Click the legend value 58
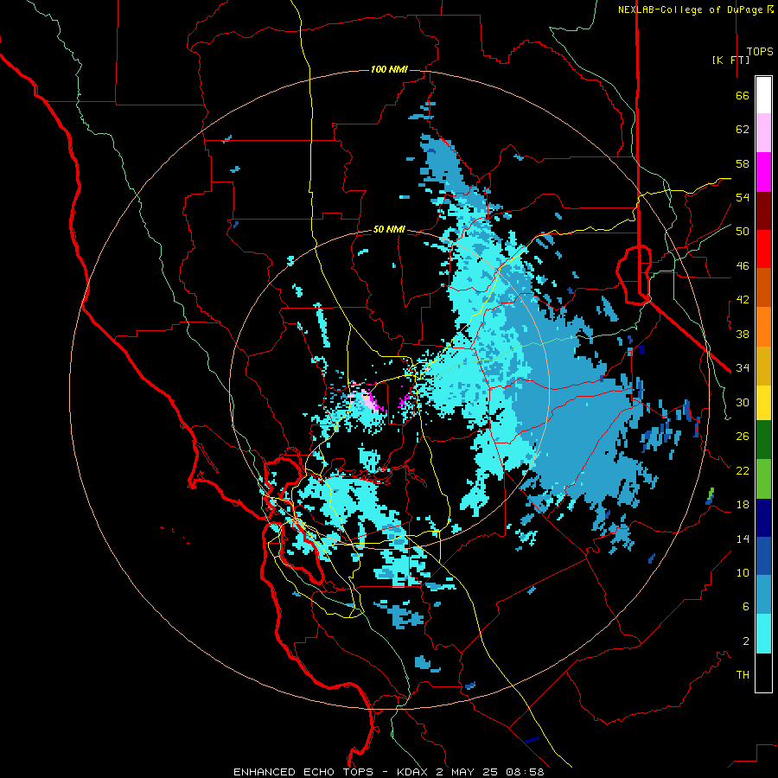 (743, 163)
